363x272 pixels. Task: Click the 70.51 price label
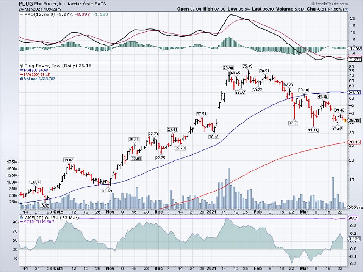[265, 71]
